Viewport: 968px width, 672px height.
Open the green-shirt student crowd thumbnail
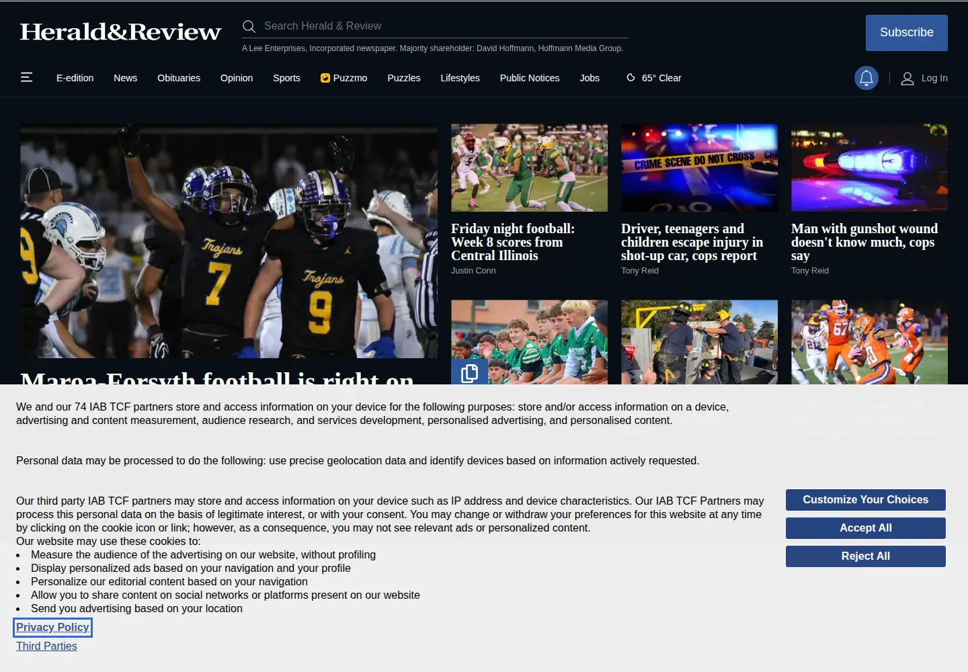tap(529, 342)
